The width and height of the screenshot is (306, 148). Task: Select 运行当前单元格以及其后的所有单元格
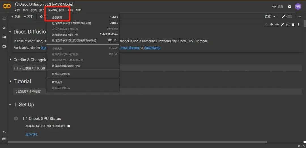click(83, 40)
